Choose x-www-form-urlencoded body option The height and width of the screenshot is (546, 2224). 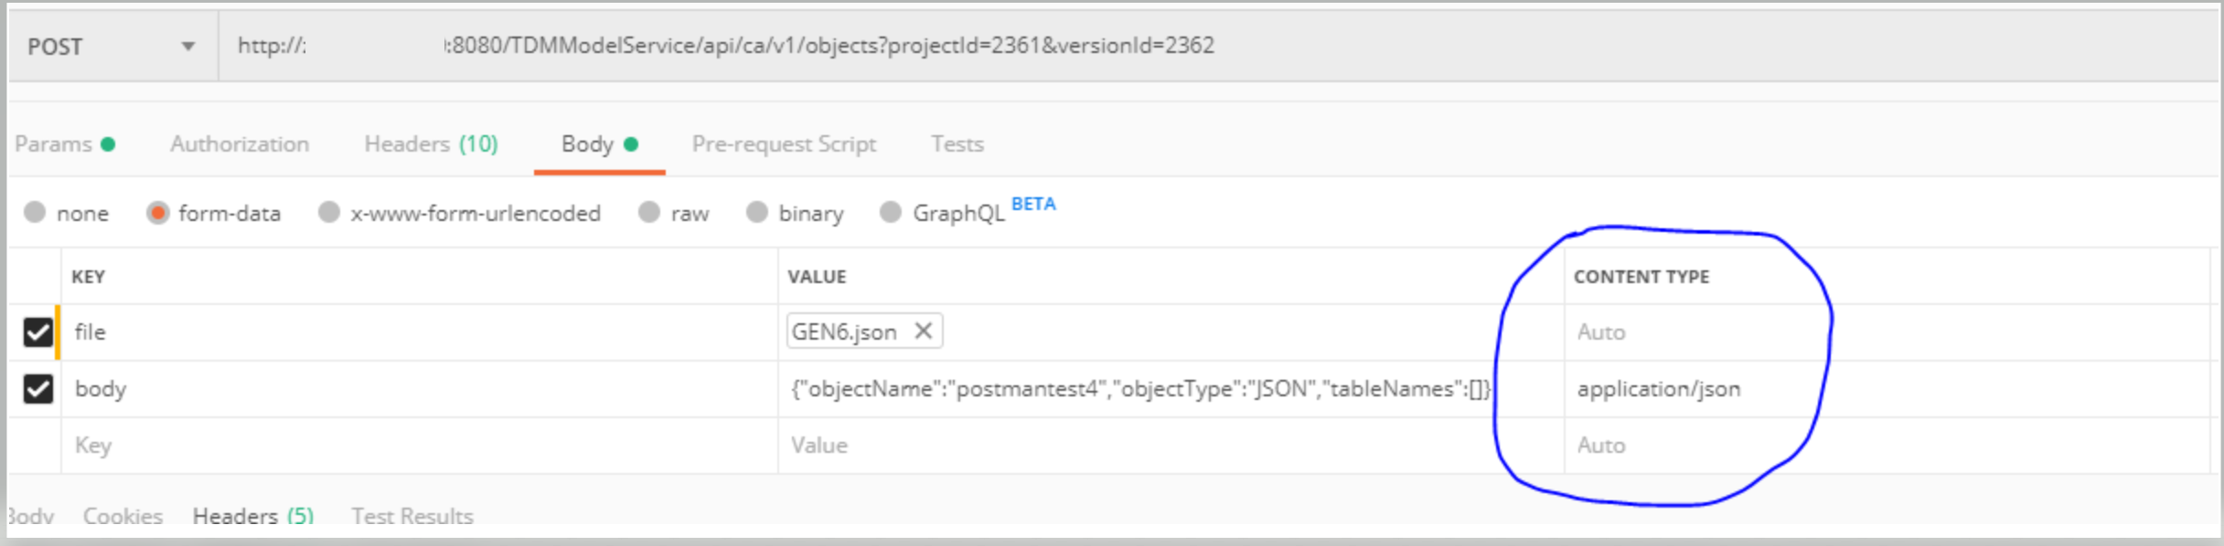point(329,213)
